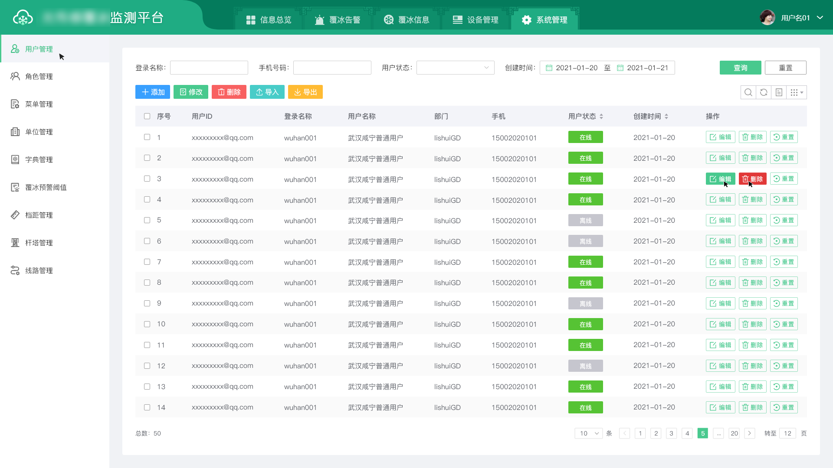
Task: Click the 重置 filter reset button
Action: pos(786,68)
